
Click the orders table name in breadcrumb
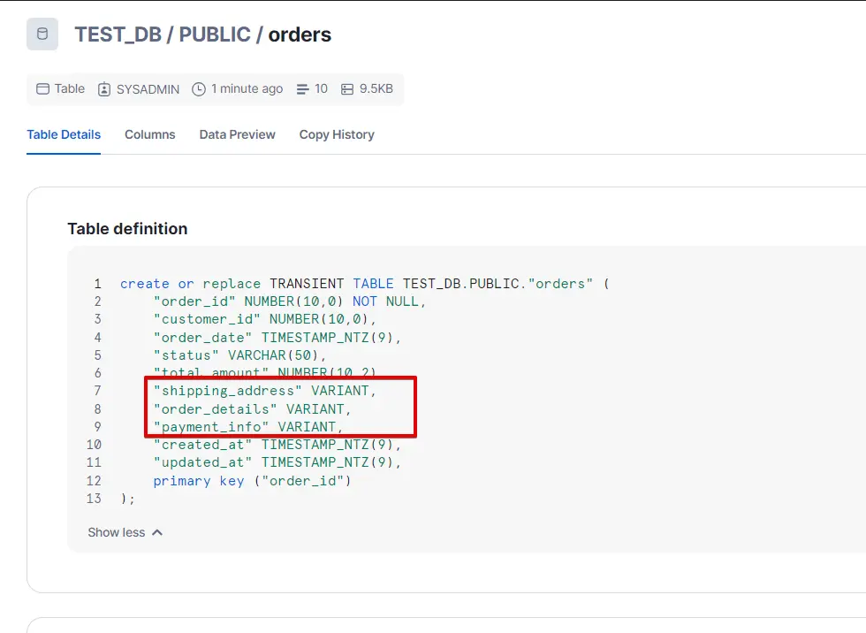point(300,34)
